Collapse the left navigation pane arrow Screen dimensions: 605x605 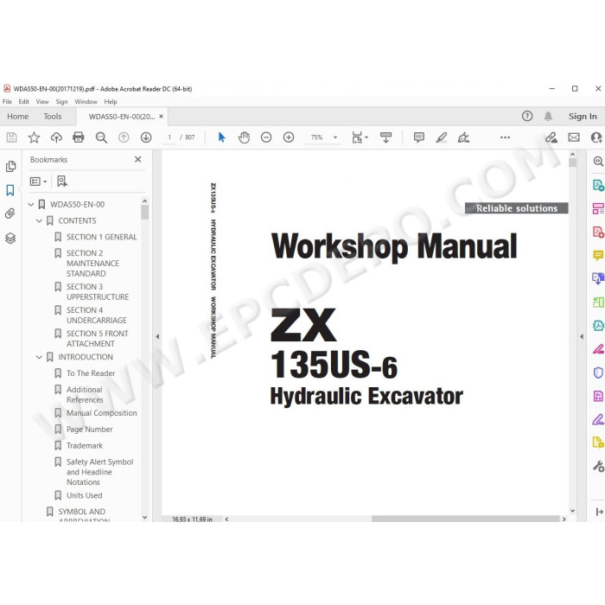pos(157,336)
